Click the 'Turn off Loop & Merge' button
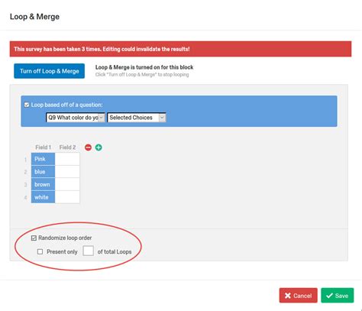 pyautogui.click(x=50, y=71)
